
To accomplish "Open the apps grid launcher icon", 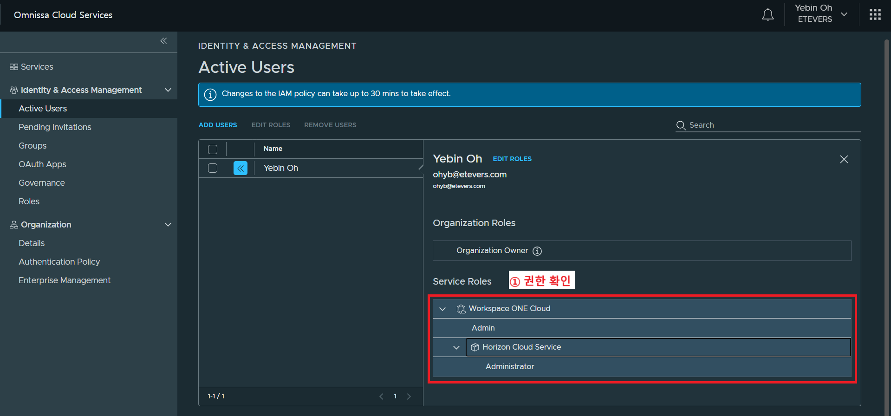I will pyautogui.click(x=875, y=15).
